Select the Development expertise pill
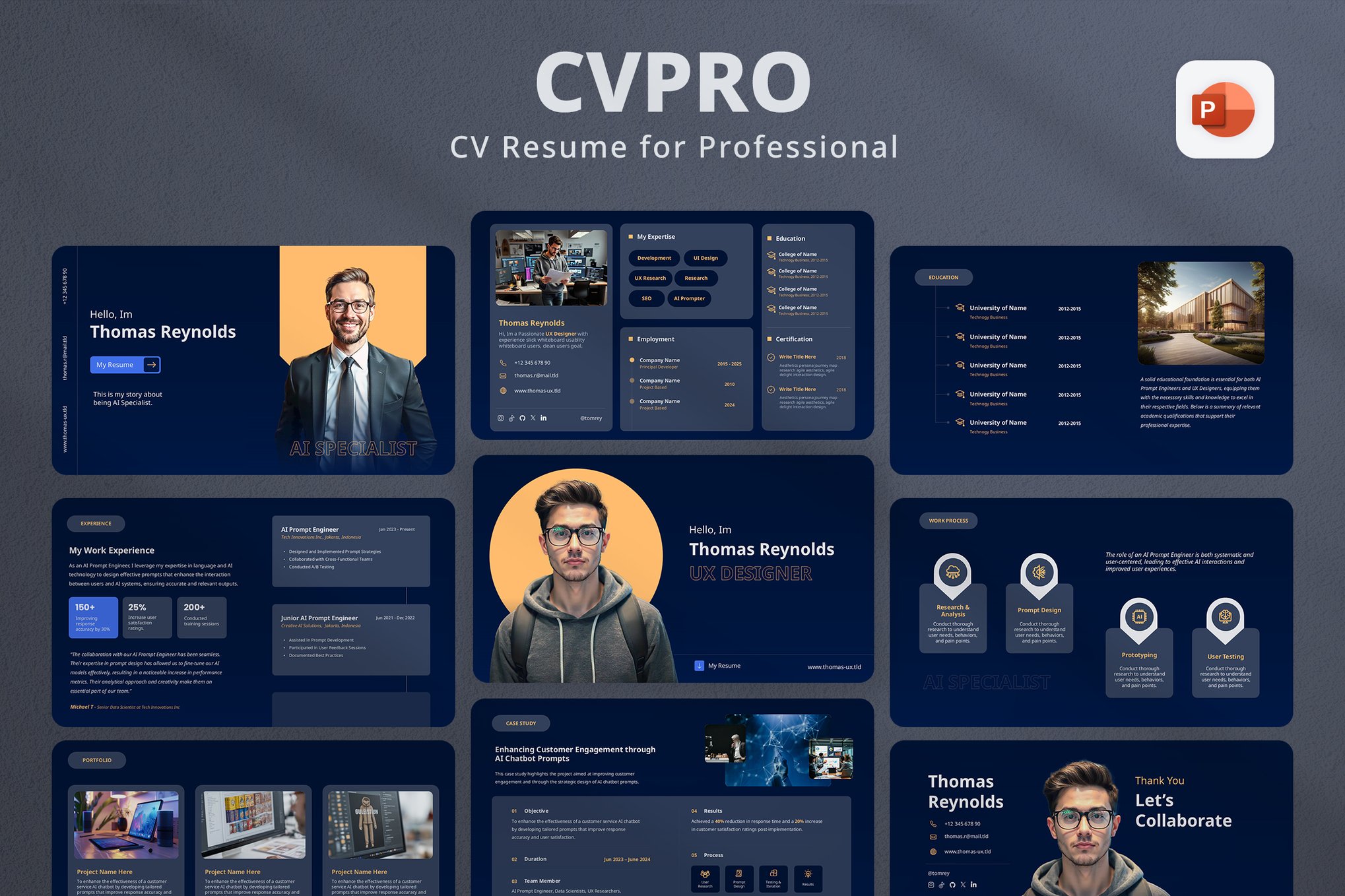 [x=654, y=258]
